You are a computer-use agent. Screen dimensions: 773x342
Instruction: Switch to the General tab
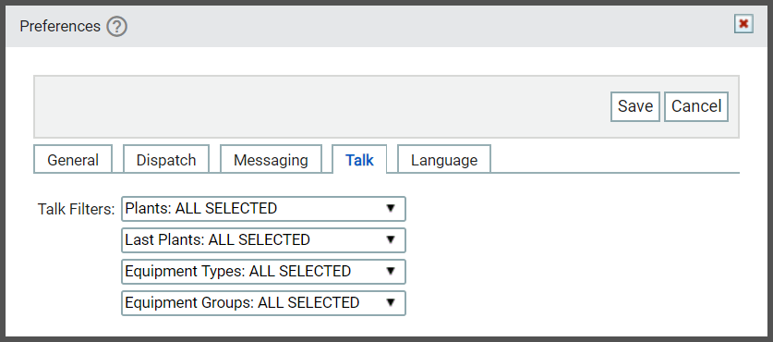73,159
